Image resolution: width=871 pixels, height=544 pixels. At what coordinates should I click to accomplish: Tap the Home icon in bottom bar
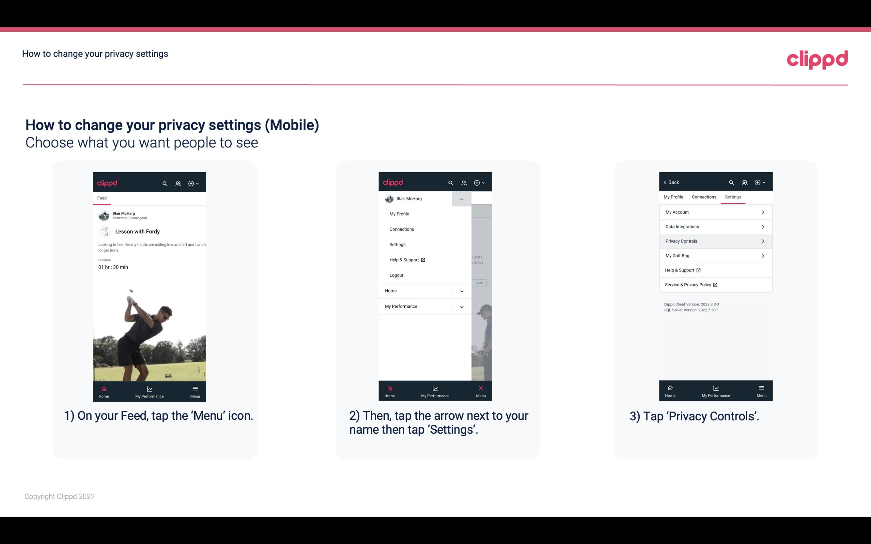(104, 391)
